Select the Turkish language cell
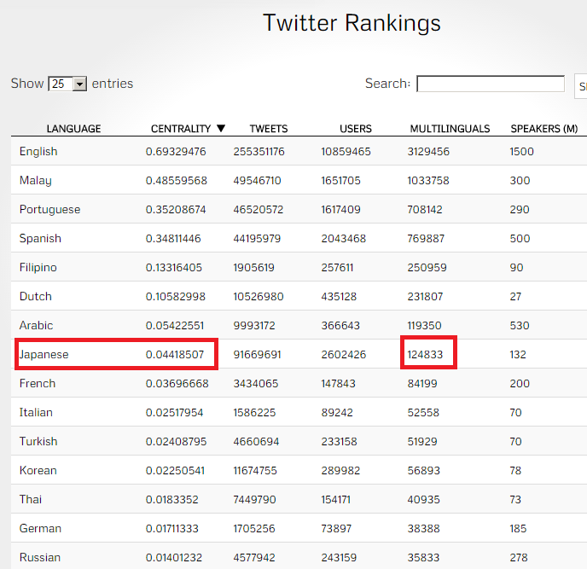587x569 pixels. pyautogui.click(x=38, y=441)
